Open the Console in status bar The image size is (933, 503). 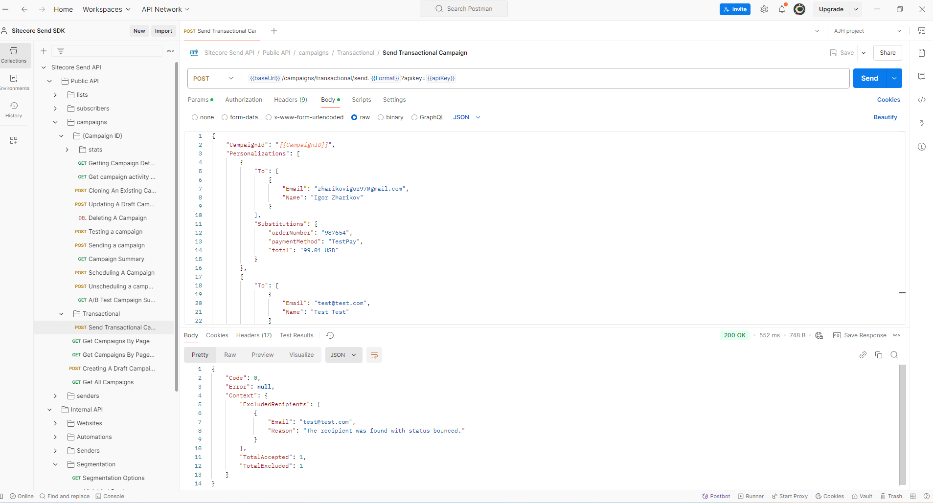pyautogui.click(x=110, y=496)
